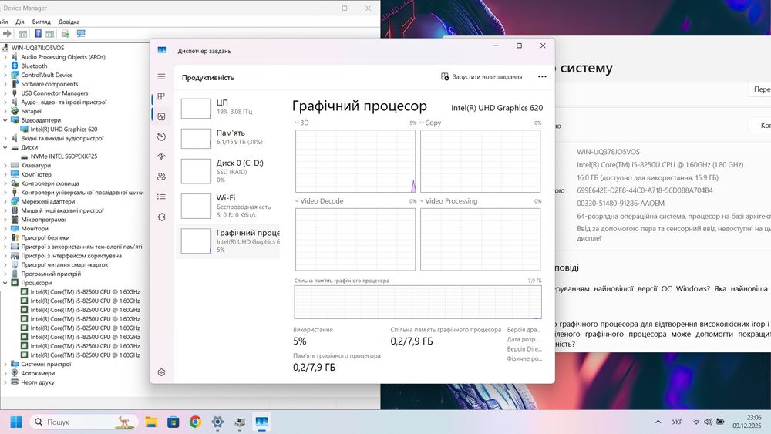Open File Explorer from taskbar
This screenshot has height=434, width=771.
pyautogui.click(x=151, y=422)
